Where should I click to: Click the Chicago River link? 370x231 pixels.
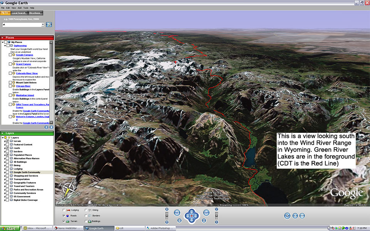23,86
